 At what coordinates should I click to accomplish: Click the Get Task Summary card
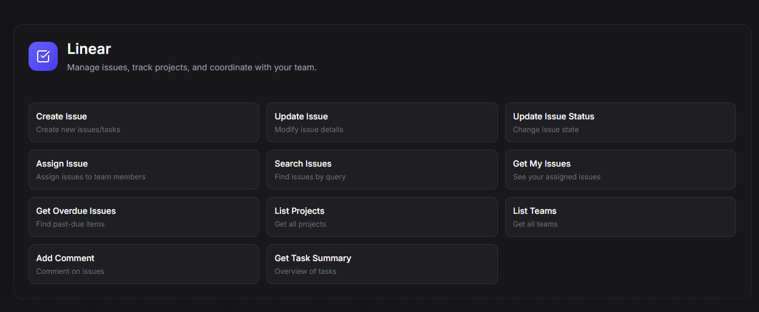pos(381,264)
